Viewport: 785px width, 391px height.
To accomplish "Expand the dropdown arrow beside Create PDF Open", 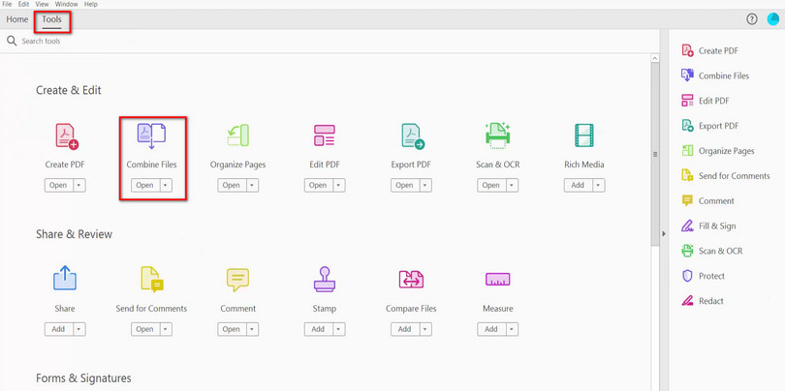I will pyautogui.click(x=79, y=185).
